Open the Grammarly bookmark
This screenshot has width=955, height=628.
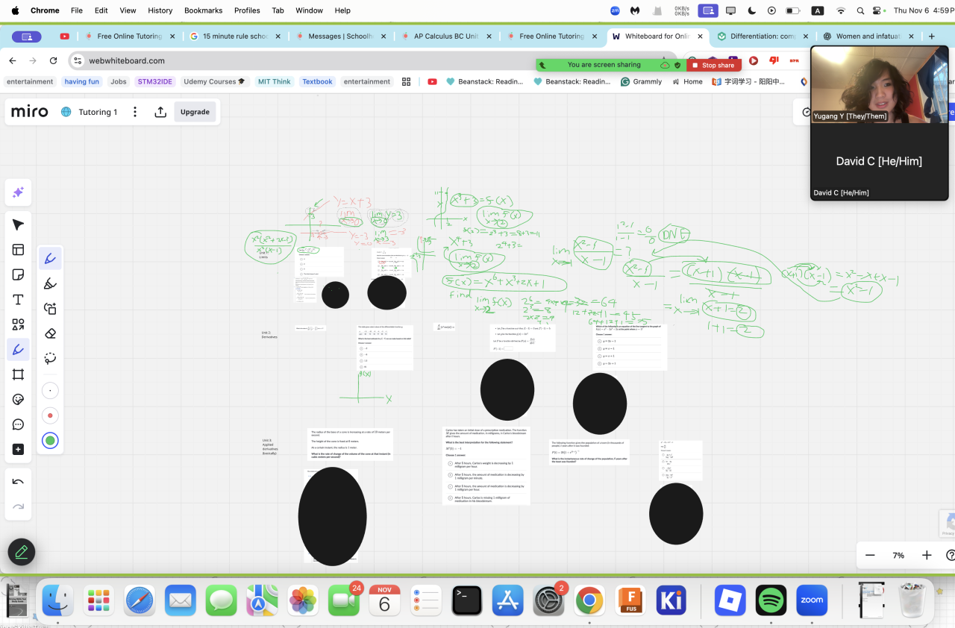(x=641, y=81)
